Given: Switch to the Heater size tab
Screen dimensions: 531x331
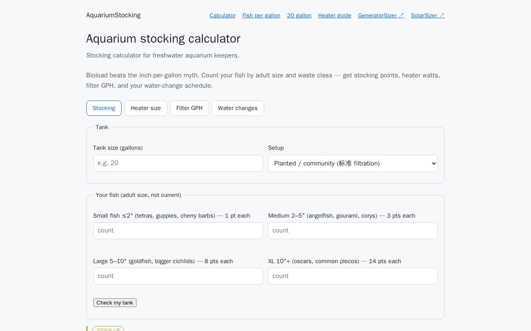Looking at the screenshot, I should click(146, 108).
